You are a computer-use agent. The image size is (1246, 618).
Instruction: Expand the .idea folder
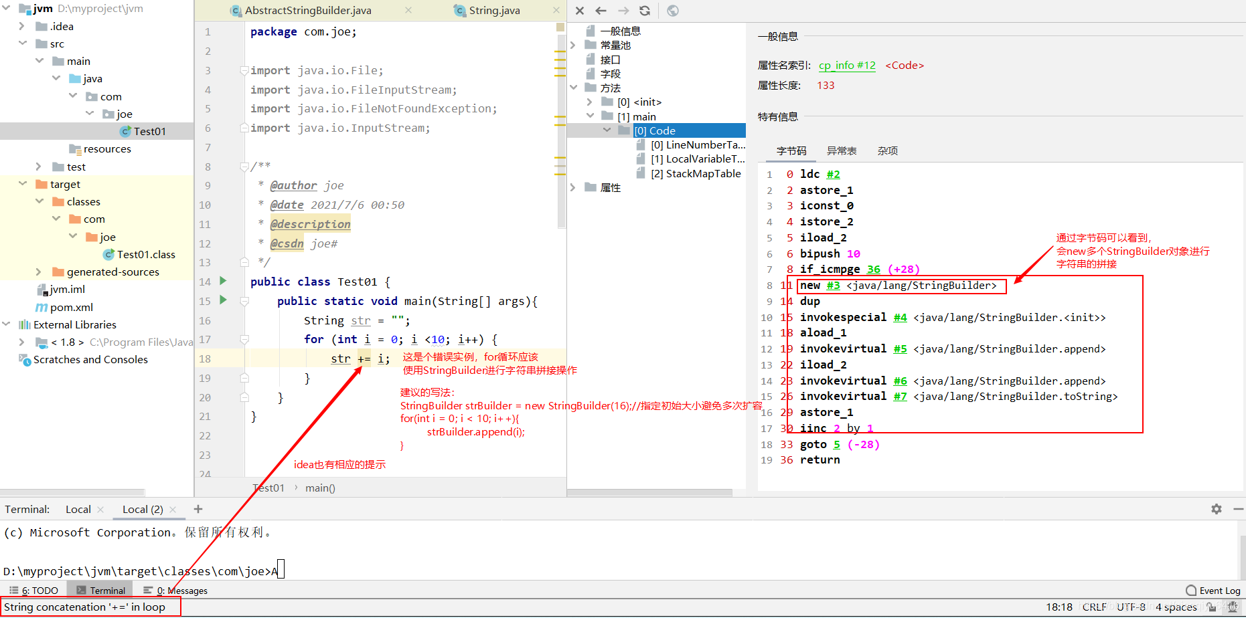click(x=22, y=26)
